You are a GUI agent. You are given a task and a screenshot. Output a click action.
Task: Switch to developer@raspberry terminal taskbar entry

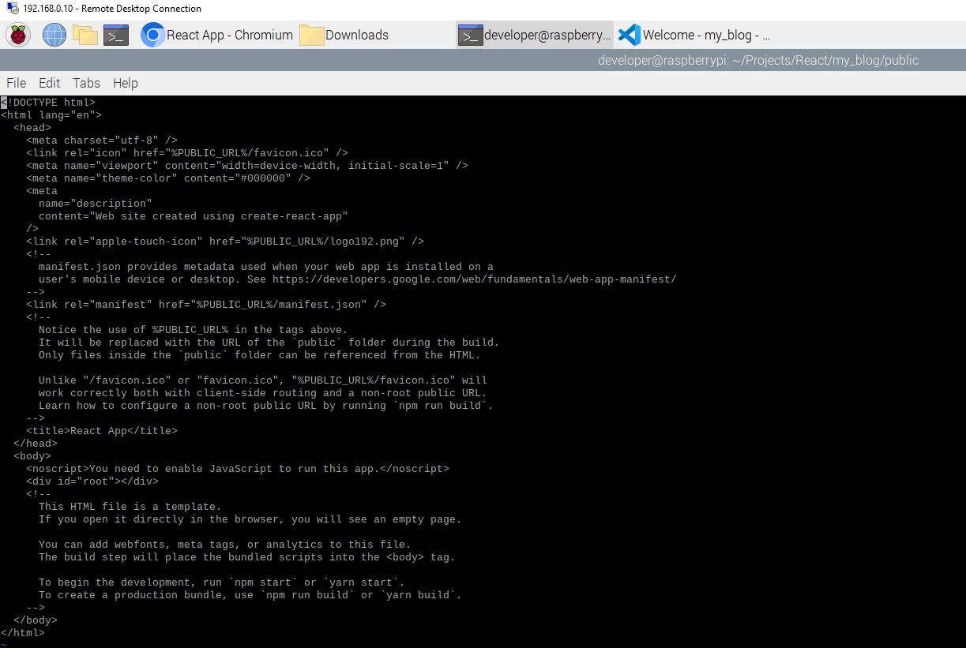535,35
